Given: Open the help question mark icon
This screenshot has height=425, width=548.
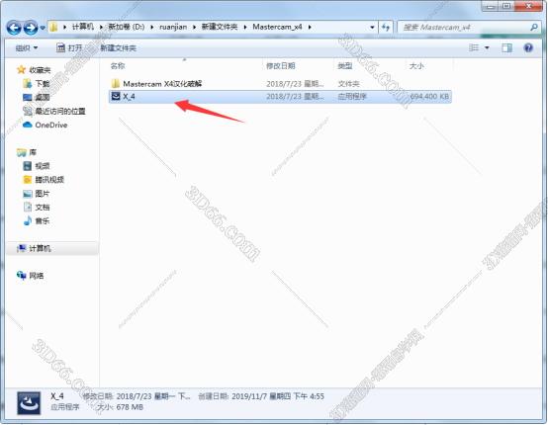Looking at the screenshot, I should coord(528,47).
